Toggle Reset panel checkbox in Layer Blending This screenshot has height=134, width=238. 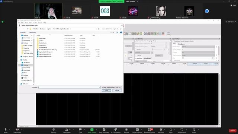136,41
